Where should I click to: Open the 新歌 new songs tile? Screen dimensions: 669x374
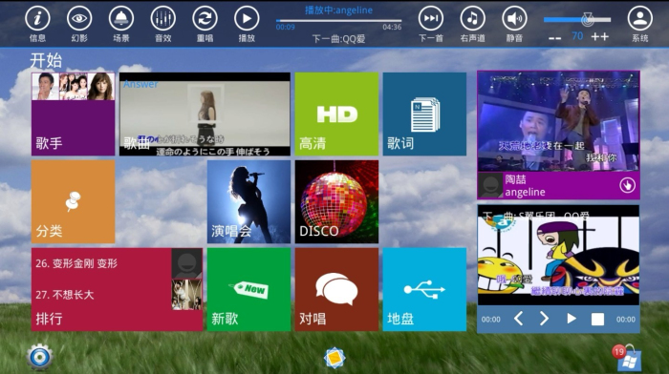coord(248,290)
